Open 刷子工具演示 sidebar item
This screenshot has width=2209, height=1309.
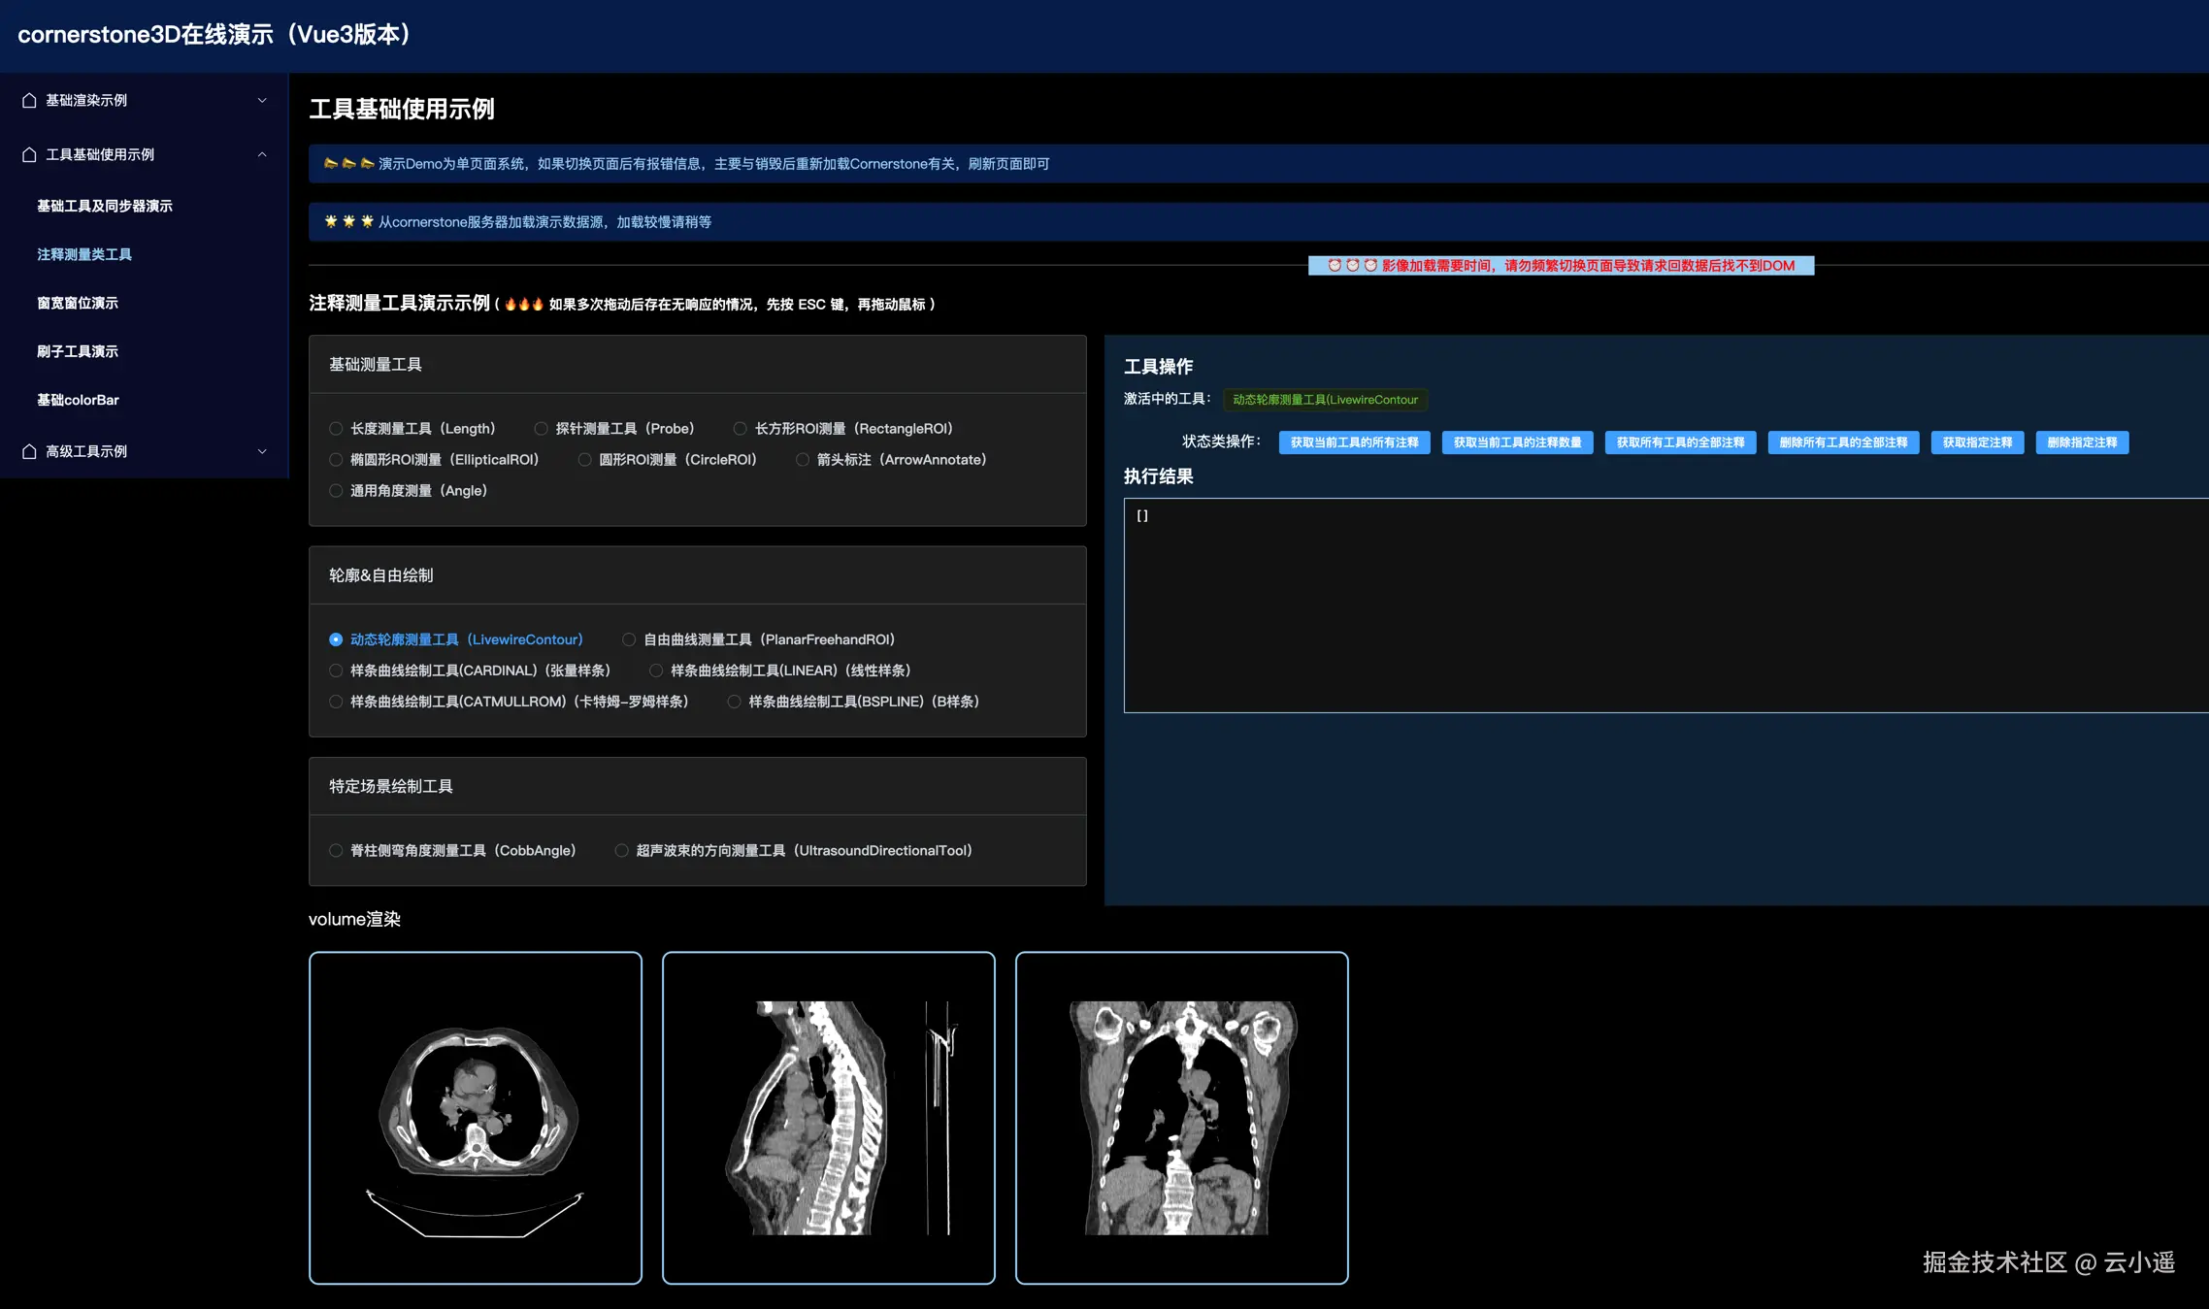pyautogui.click(x=78, y=351)
